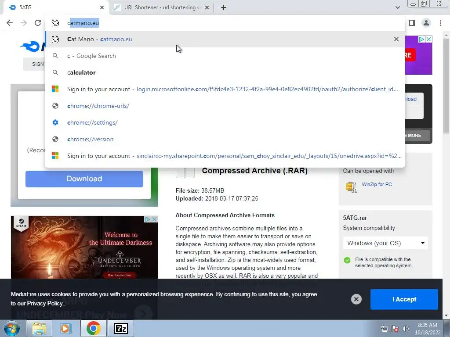Click the network tray icon
The height and width of the screenshot is (337, 450).
tap(384, 329)
